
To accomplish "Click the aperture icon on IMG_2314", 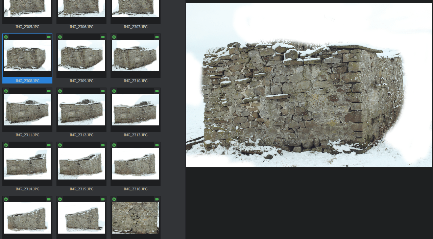I will coord(5,145).
